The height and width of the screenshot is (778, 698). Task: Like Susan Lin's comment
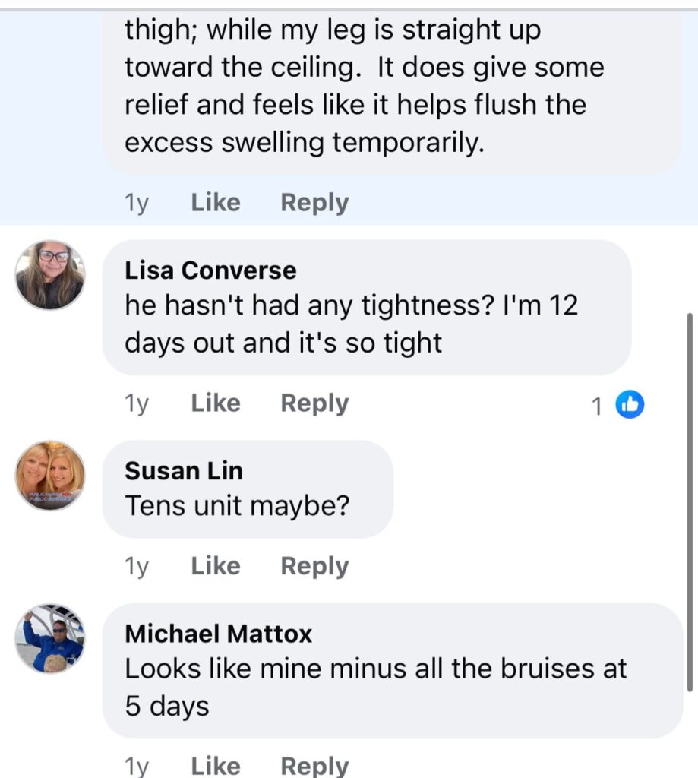(x=216, y=566)
